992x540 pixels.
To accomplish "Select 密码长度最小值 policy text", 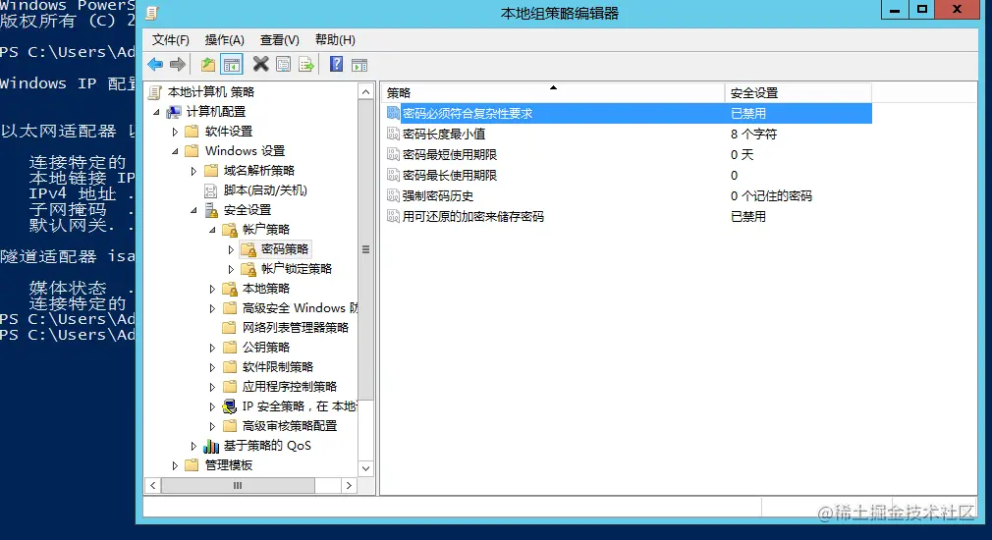I will coord(444,135).
